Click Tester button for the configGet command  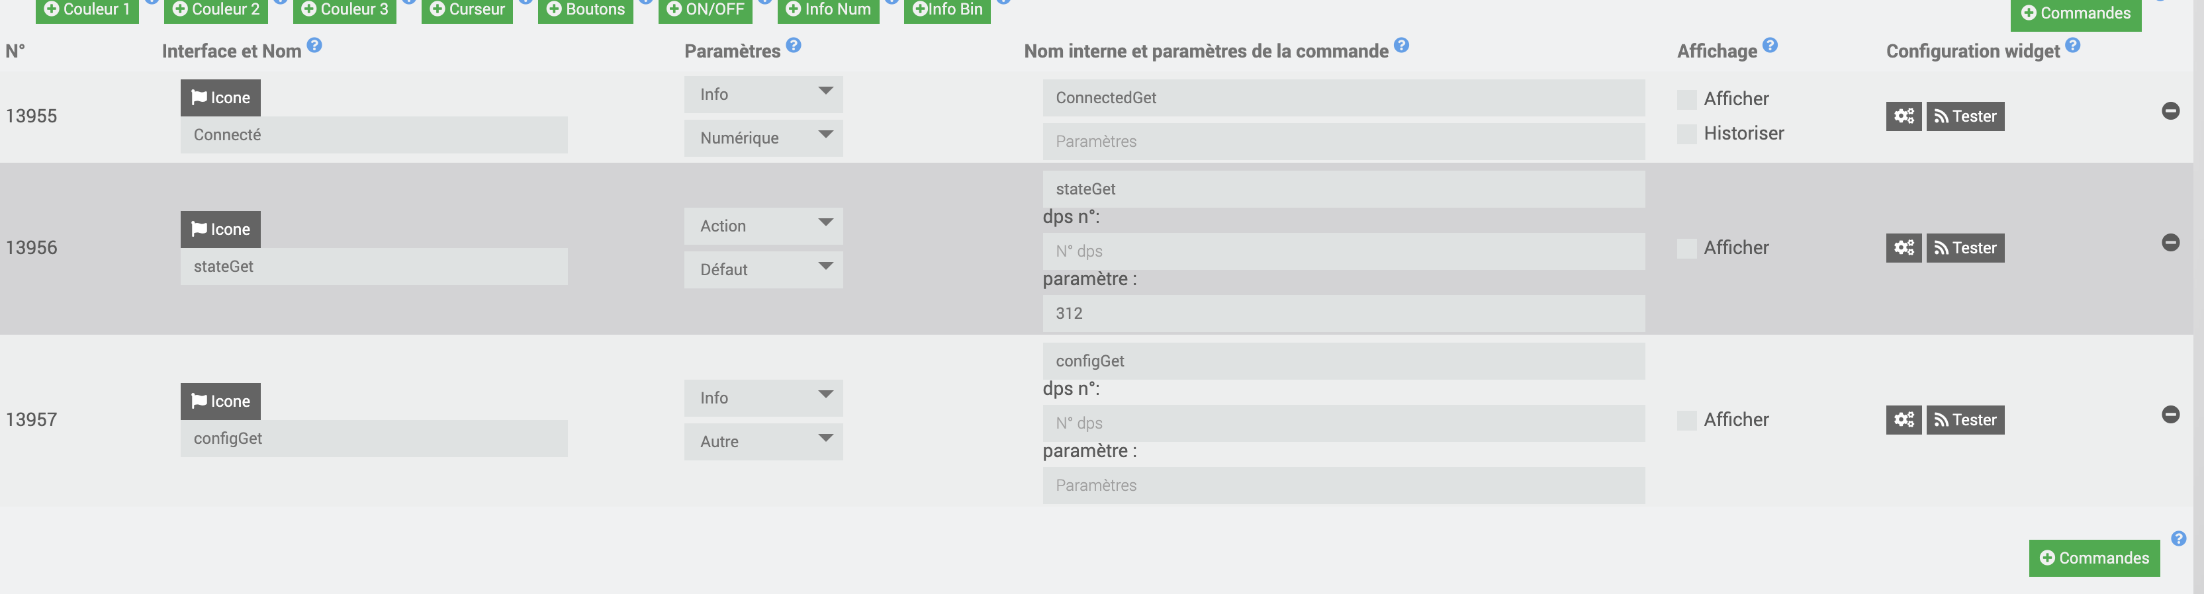click(x=1964, y=419)
